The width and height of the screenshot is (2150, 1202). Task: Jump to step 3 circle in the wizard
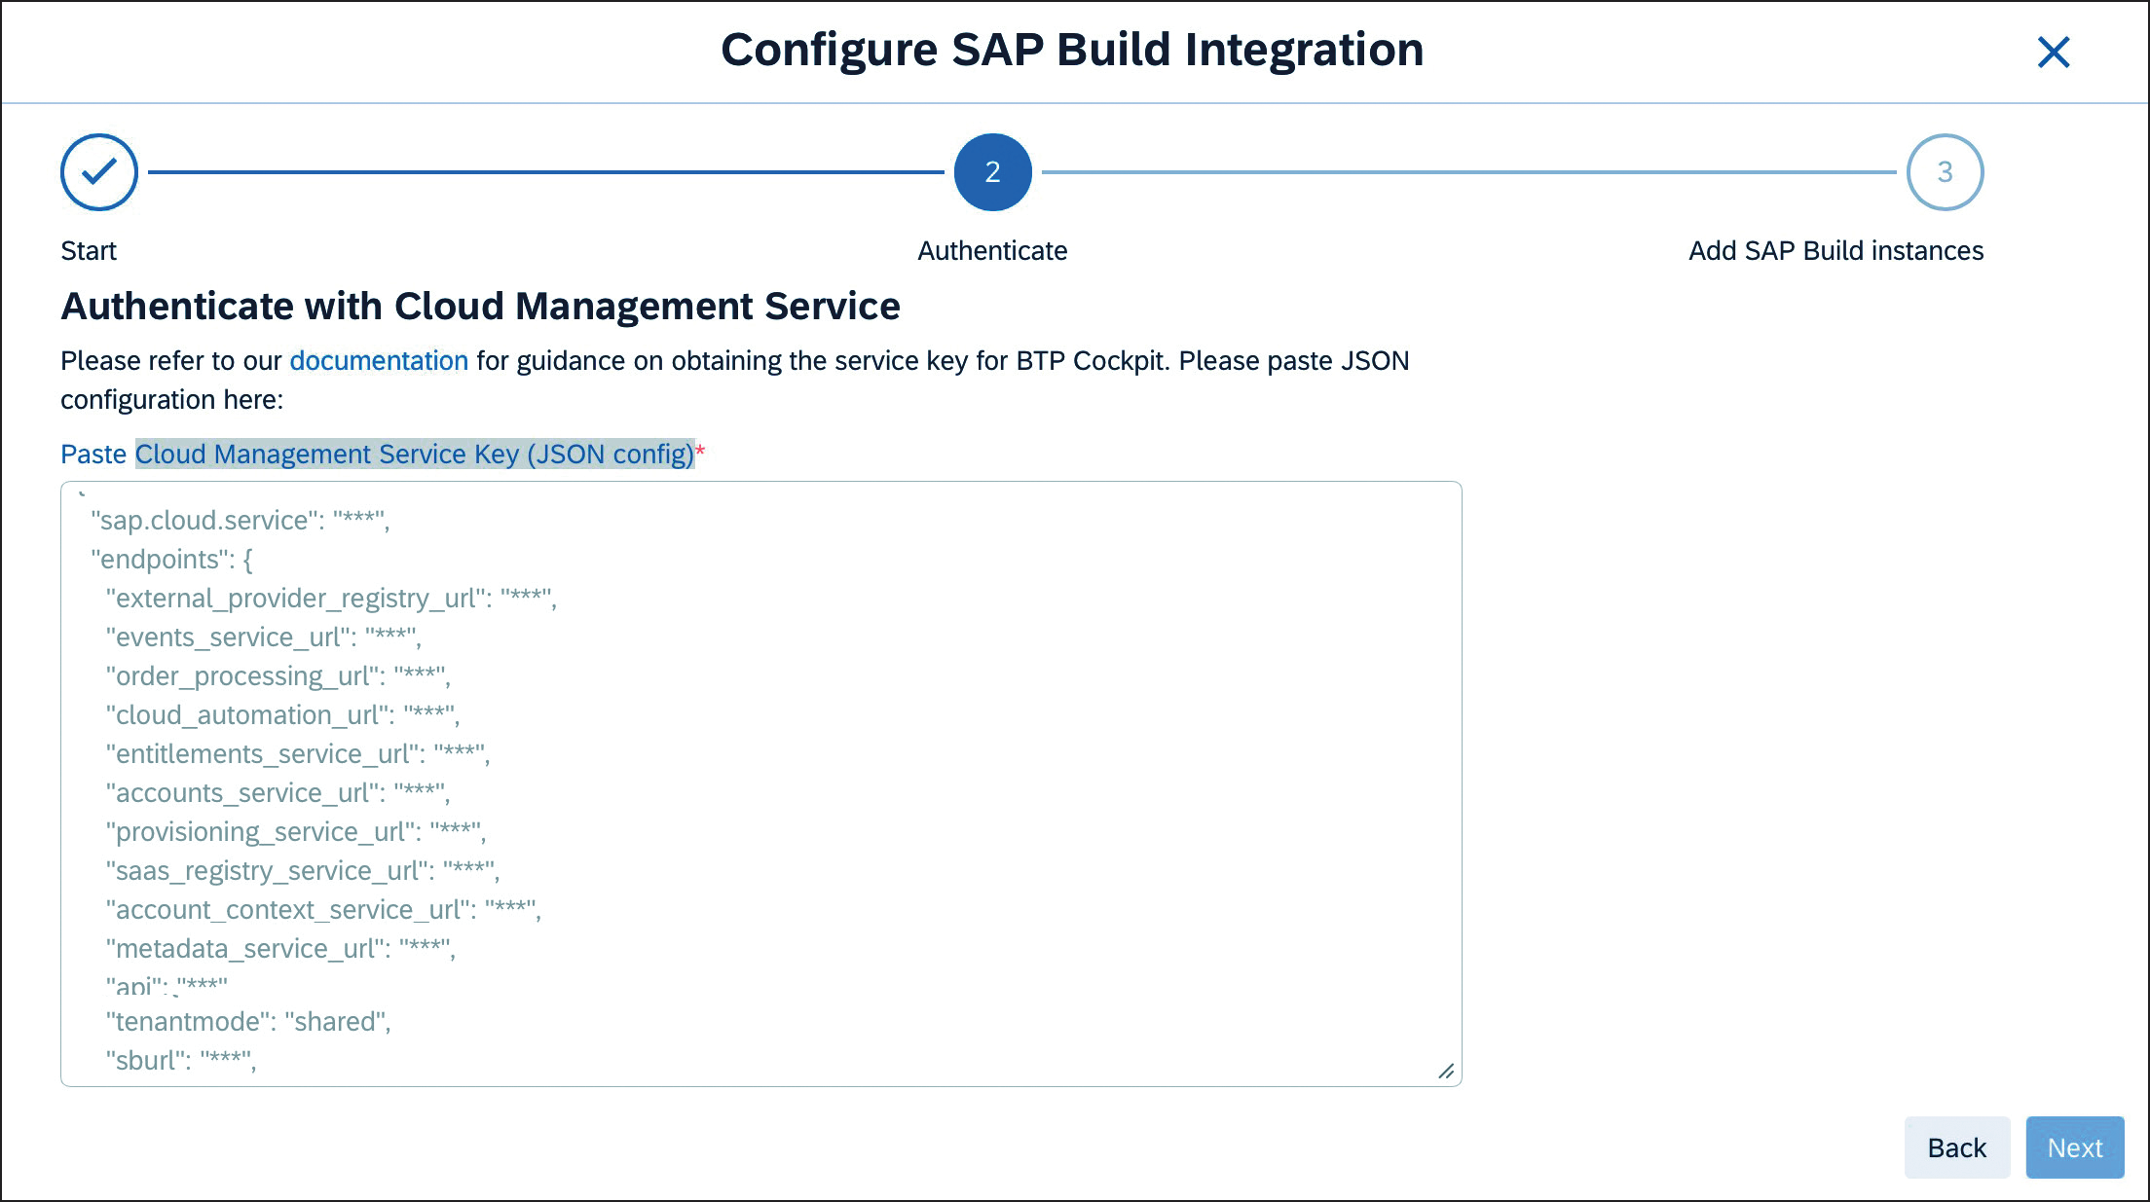coord(1945,172)
